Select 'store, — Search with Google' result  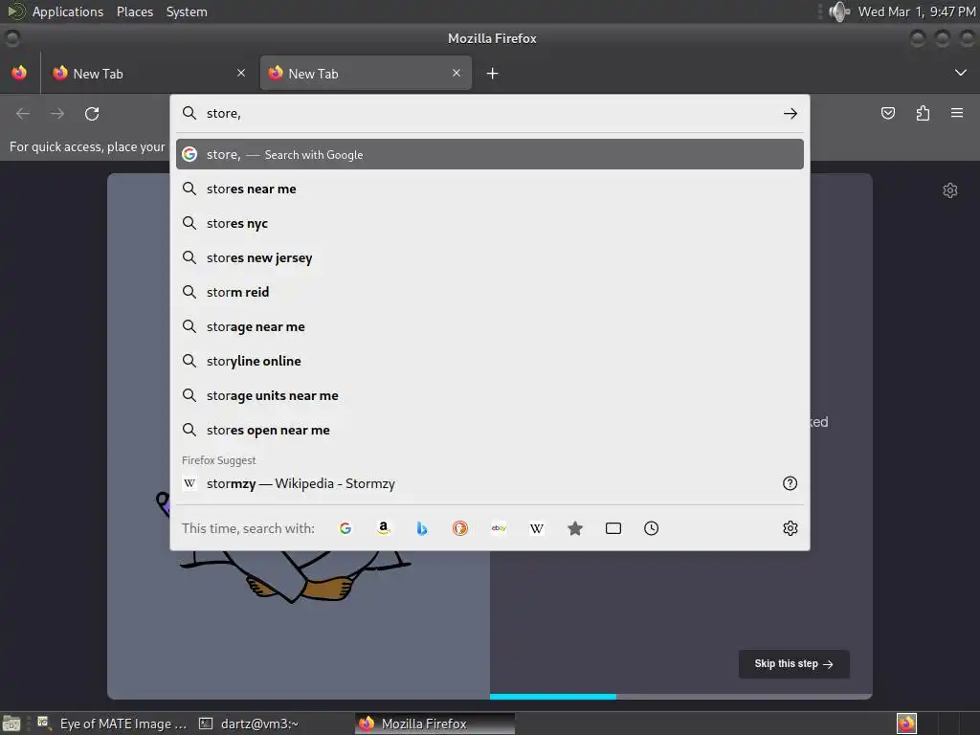[x=490, y=154]
